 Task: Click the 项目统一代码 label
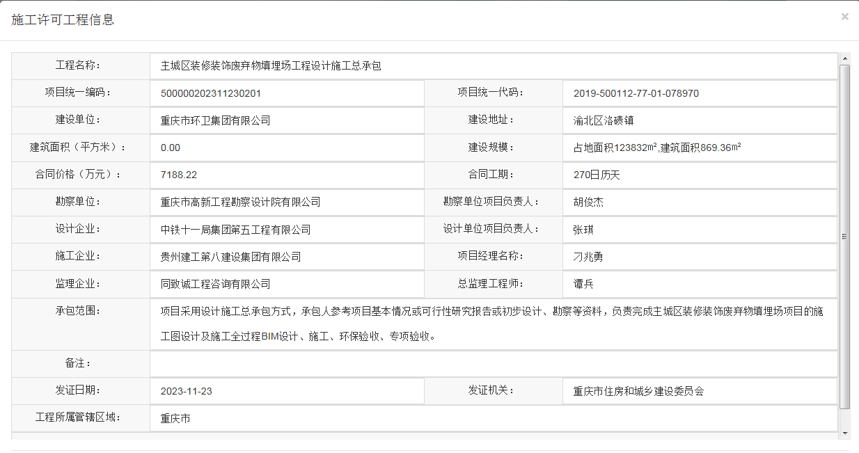(491, 93)
